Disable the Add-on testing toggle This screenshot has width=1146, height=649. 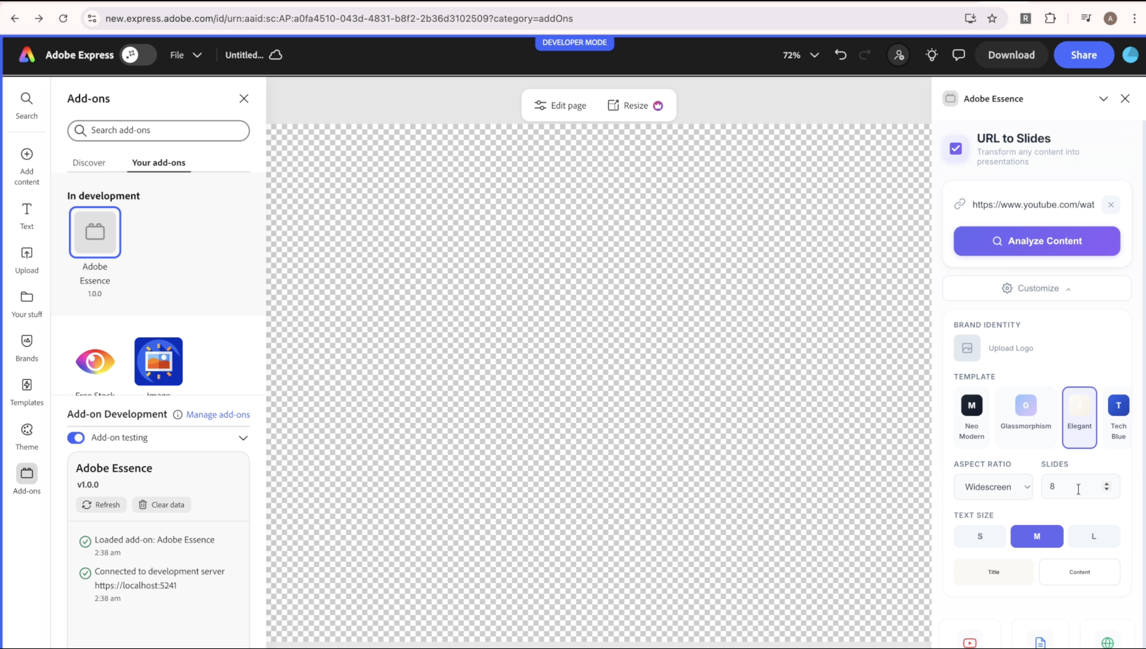76,438
